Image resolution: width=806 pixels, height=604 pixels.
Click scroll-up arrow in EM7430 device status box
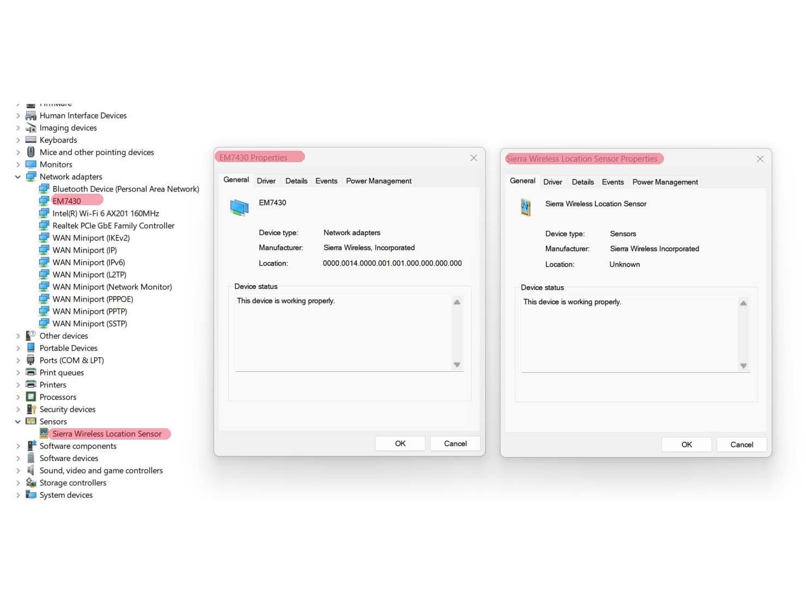pyautogui.click(x=457, y=302)
